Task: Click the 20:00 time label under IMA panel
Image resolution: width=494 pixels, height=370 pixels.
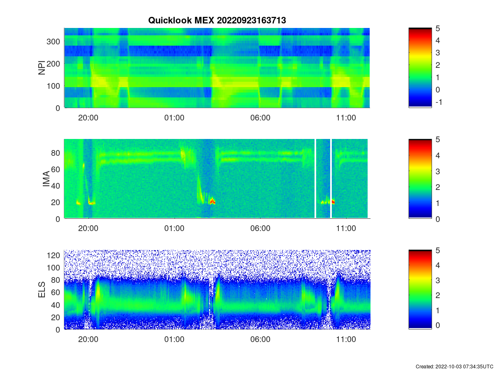Action: click(88, 229)
